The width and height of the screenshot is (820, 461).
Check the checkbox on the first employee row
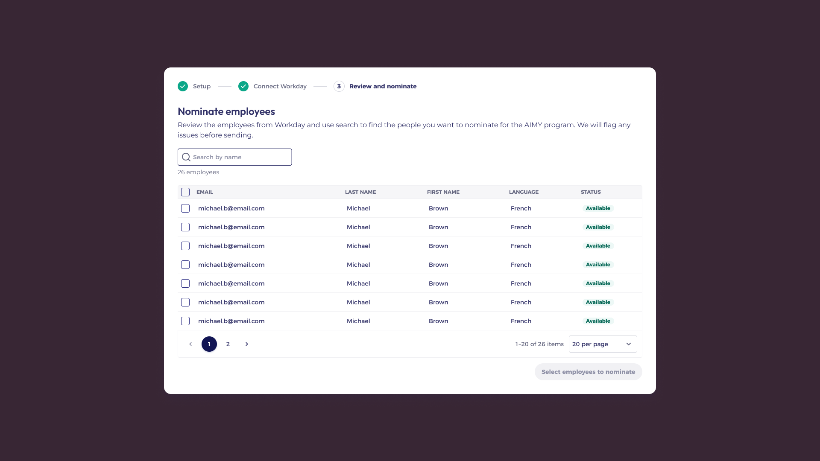click(185, 208)
